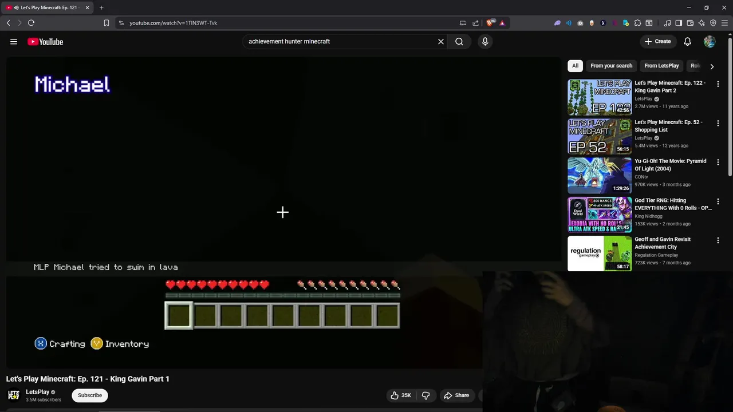Click the video title King Gavin Part 1
The width and height of the screenshot is (733, 412).
click(88, 379)
